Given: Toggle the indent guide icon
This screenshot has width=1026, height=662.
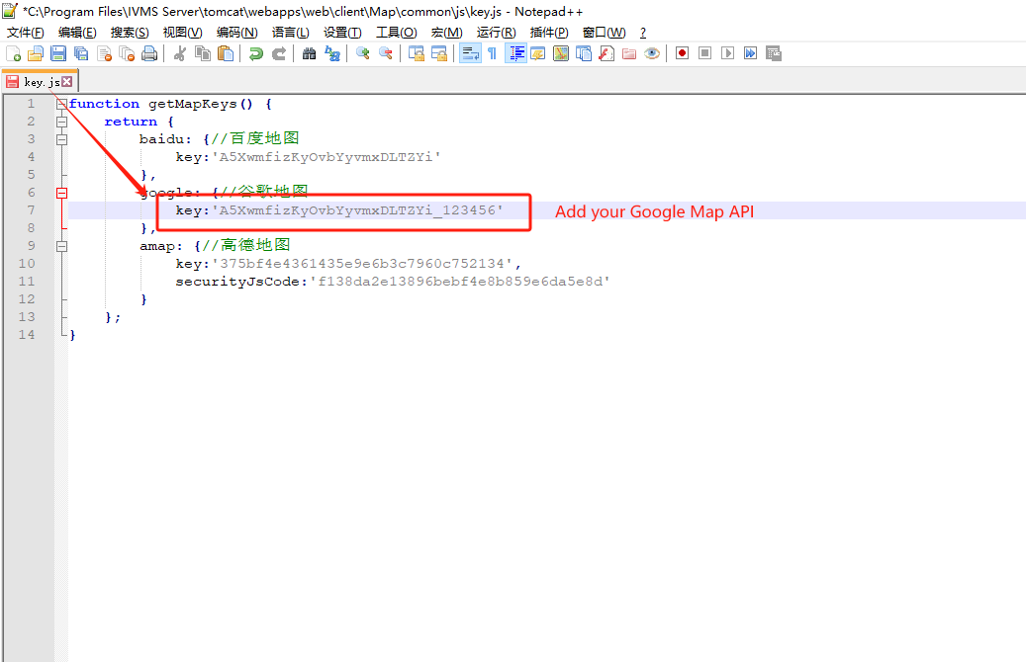Looking at the screenshot, I should [515, 53].
